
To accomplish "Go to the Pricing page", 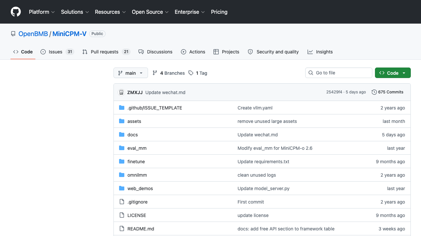I will click(x=219, y=12).
